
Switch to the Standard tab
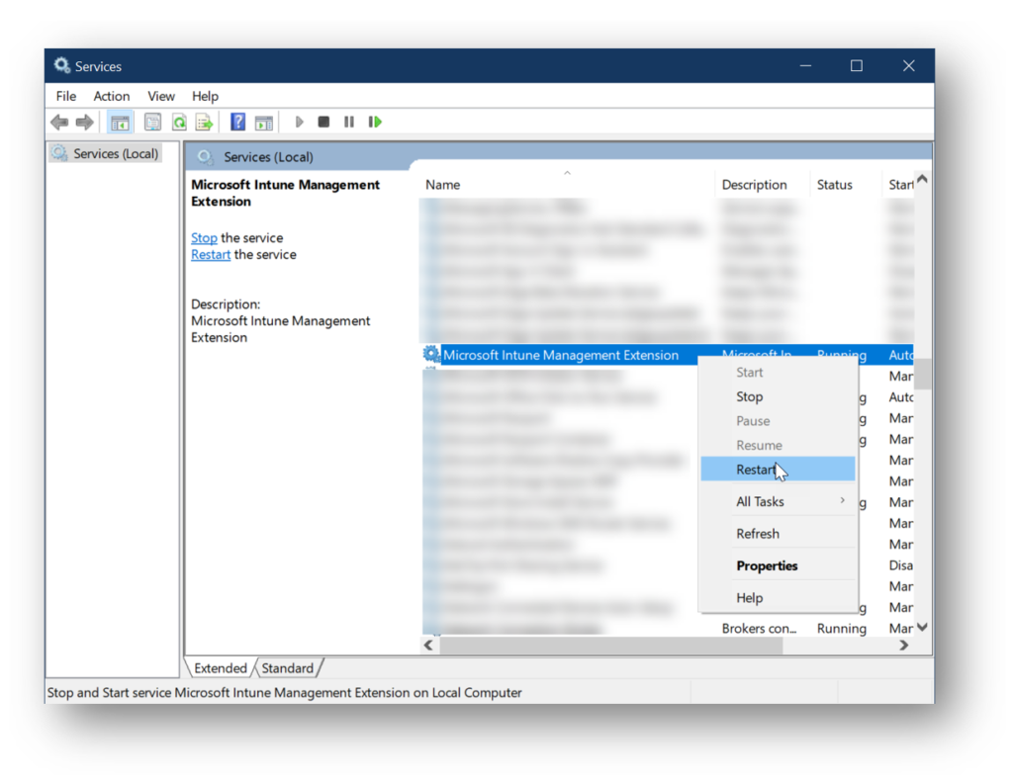tap(288, 668)
